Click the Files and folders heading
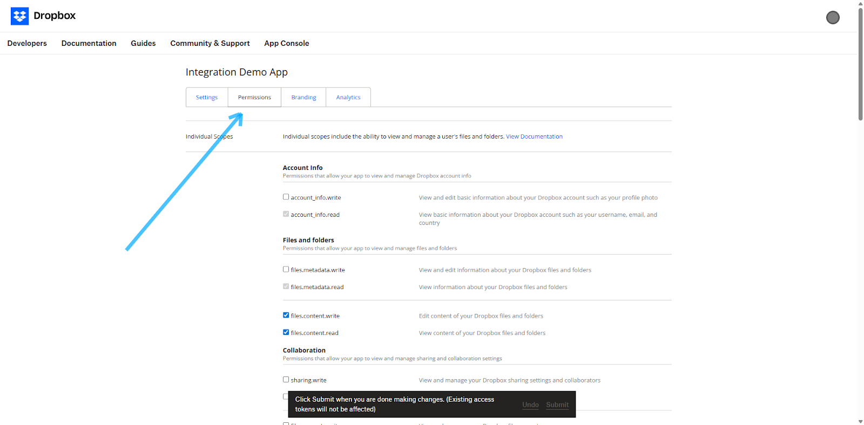This screenshot has width=864, height=425. pos(308,240)
